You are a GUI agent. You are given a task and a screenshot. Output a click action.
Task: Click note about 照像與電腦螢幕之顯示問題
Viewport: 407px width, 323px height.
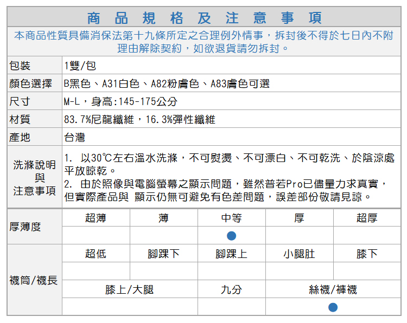(x=156, y=184)
